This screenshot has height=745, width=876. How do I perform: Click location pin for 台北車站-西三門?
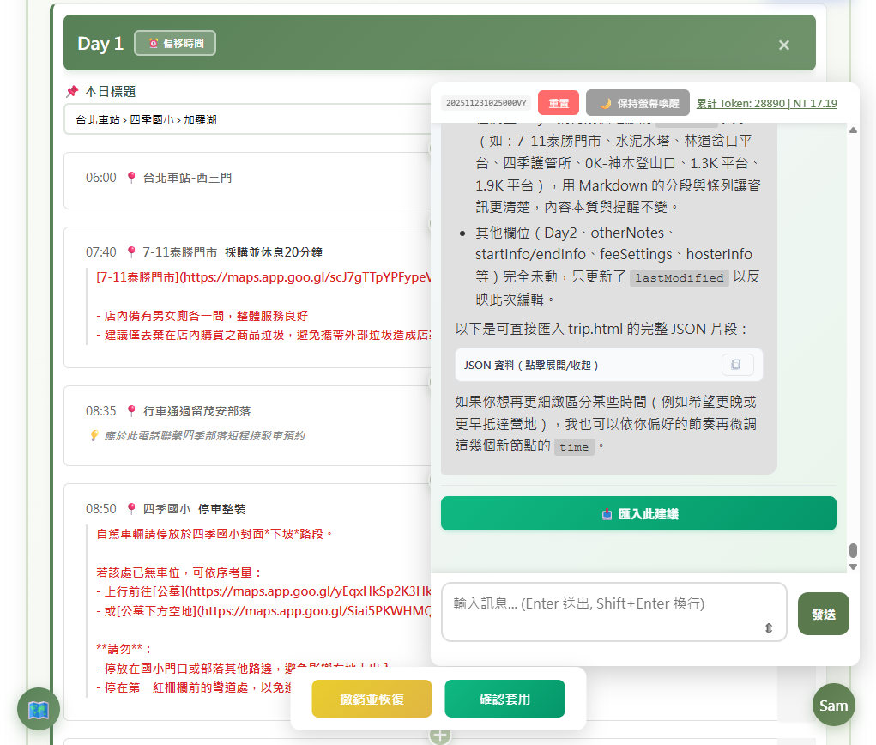click(131, 178)
